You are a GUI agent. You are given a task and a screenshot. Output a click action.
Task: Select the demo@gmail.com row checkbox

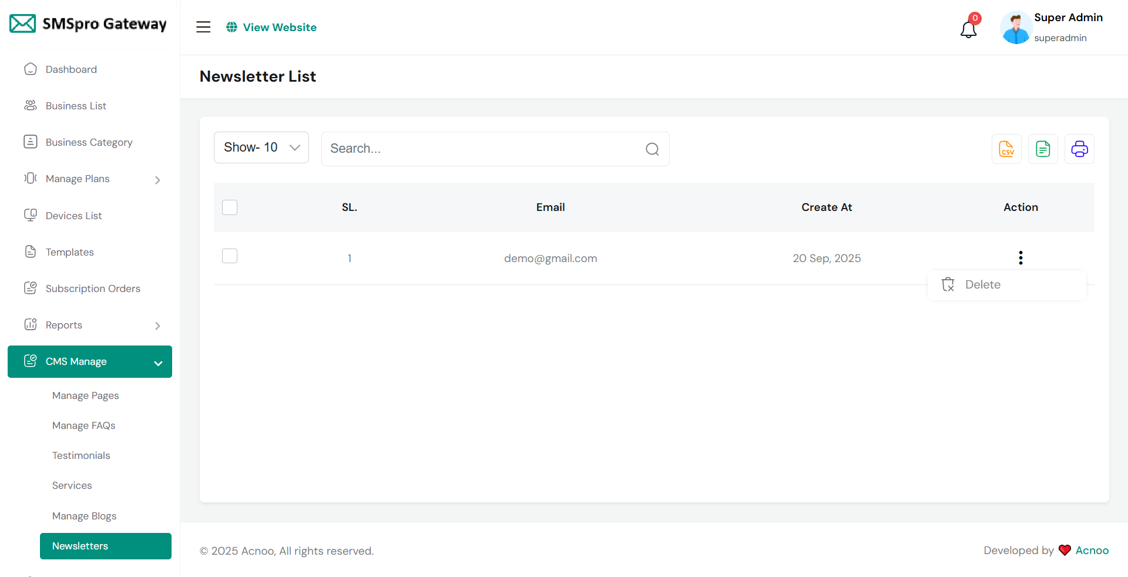pos(230,256)
